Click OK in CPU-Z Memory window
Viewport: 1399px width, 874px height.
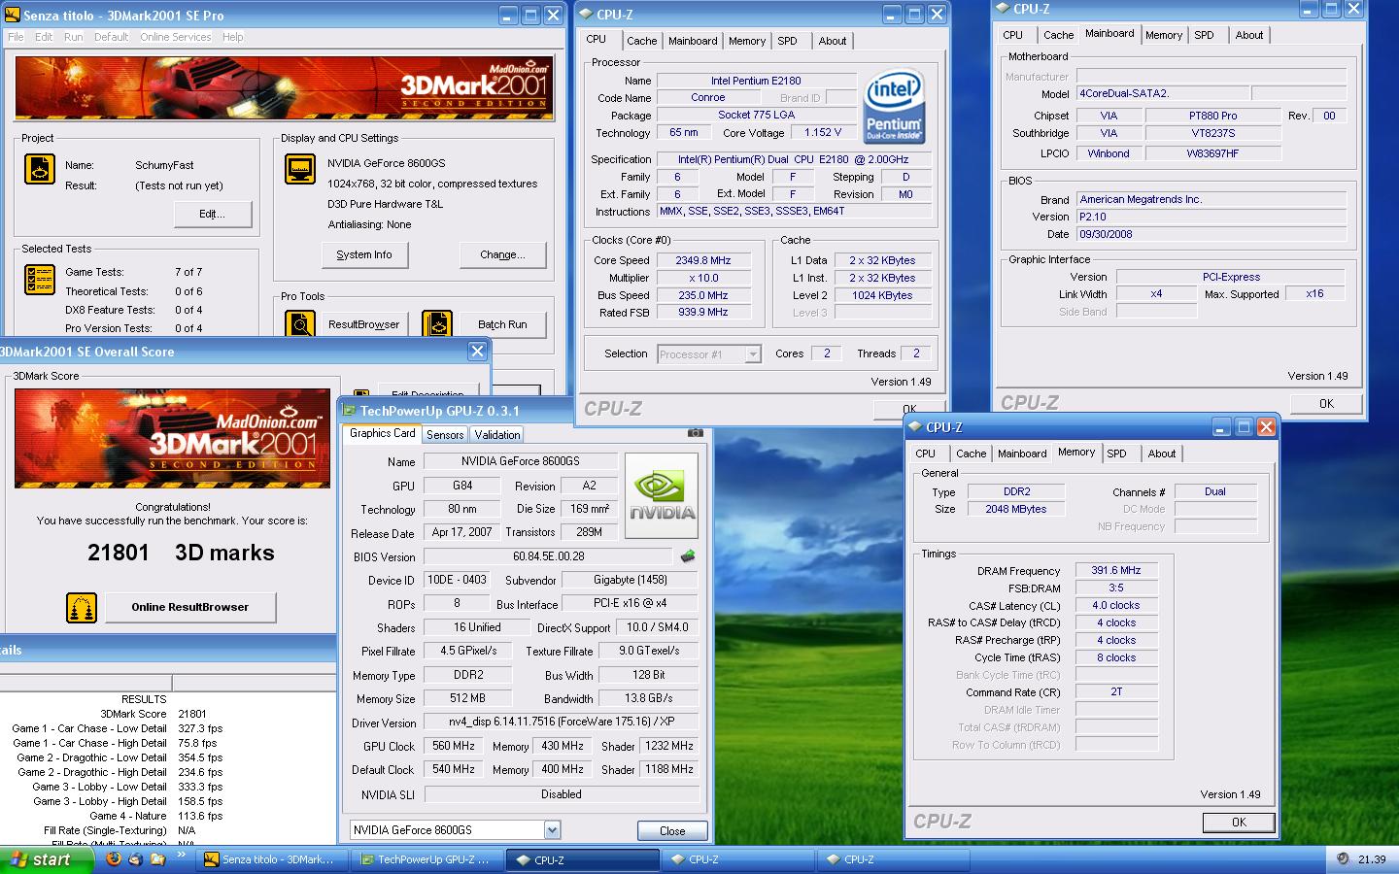(1239, 823)
